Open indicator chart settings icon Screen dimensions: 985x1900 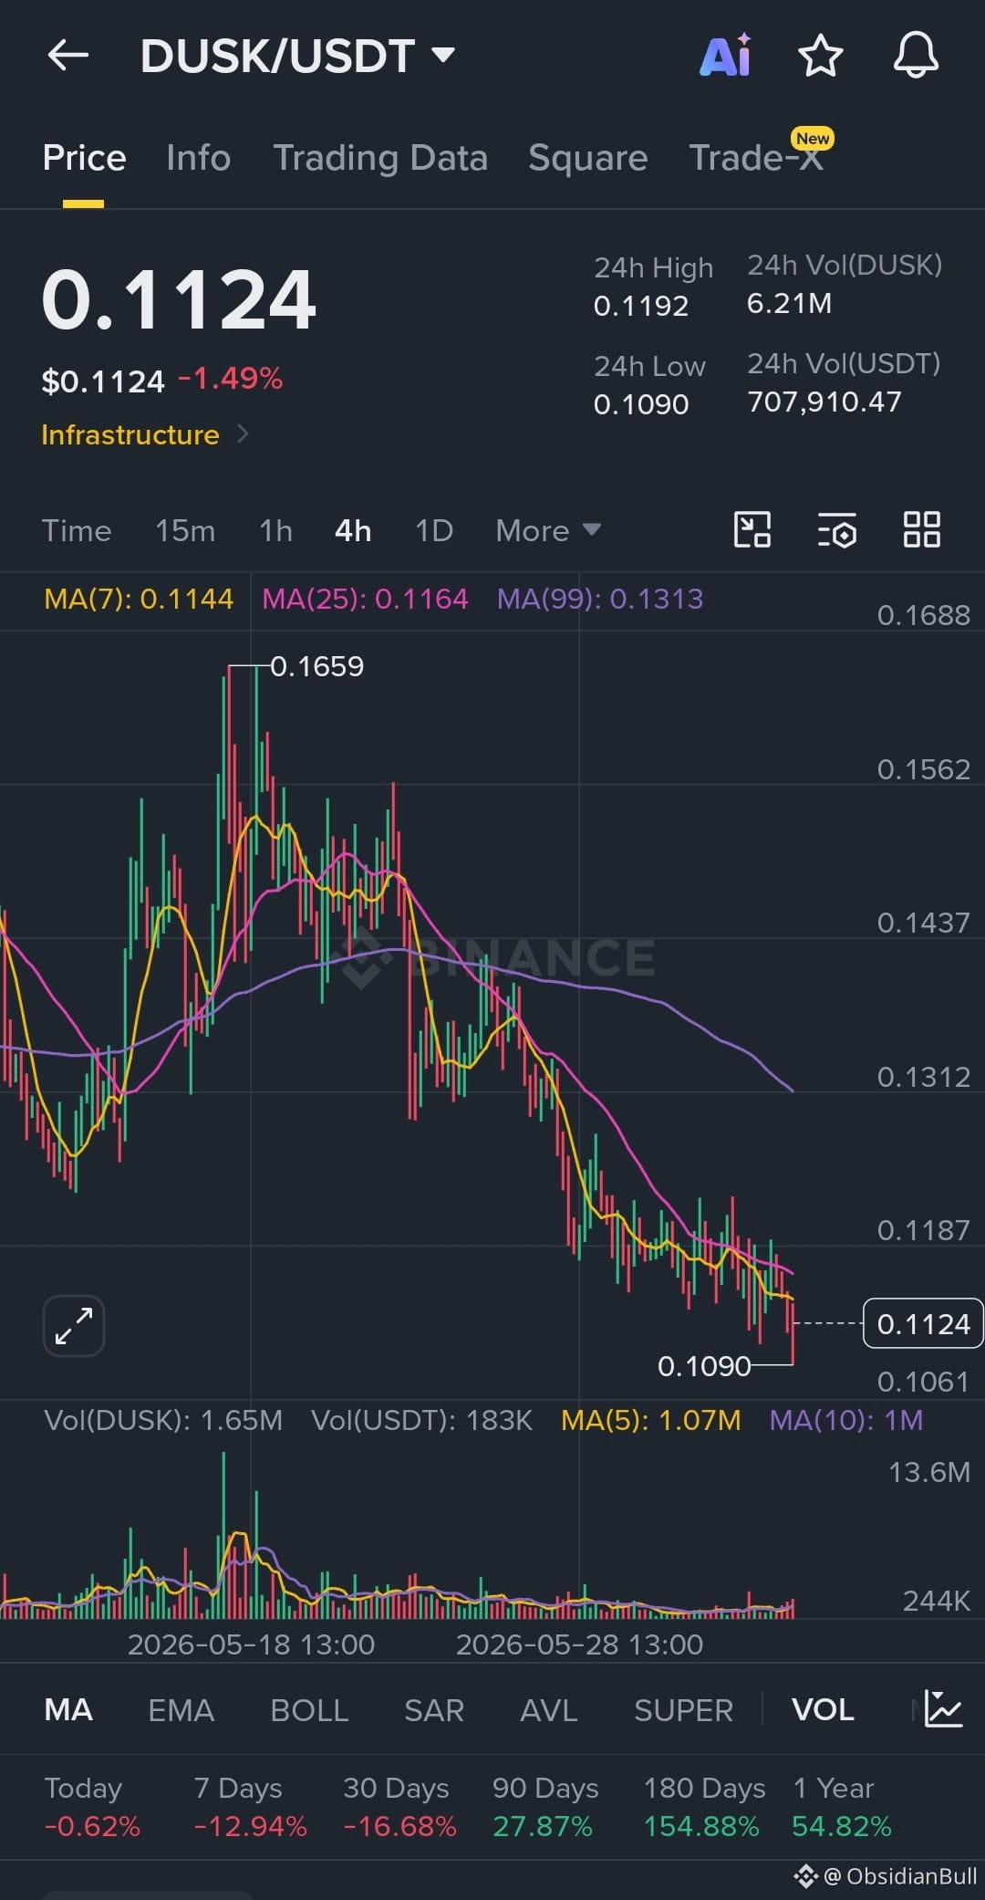tap(943, 1708)
